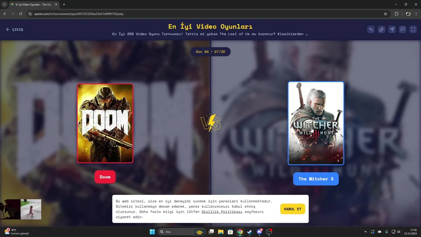Open Discord from the taskbar

pyautogui.click(x=260, y=232)
